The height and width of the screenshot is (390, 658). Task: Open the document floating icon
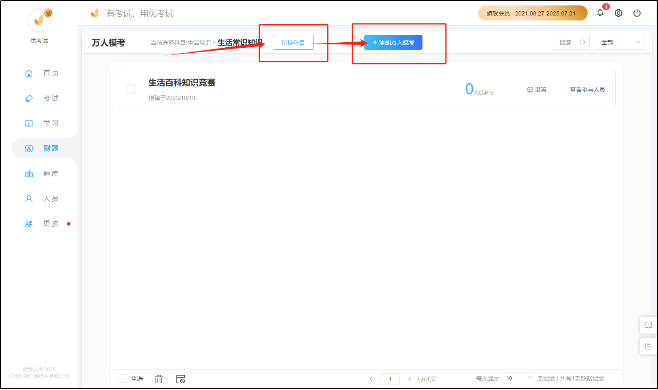648,346
